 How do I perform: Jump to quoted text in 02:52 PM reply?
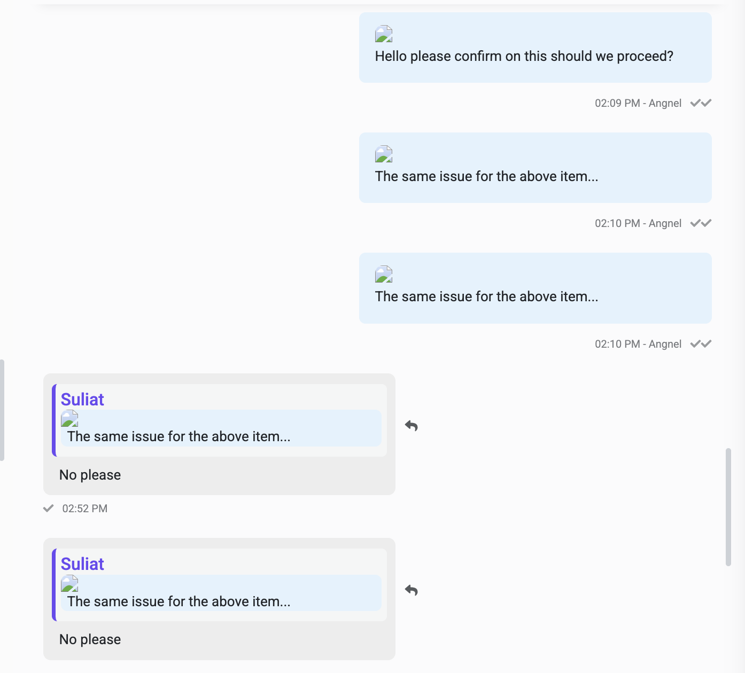click(179, 436)
